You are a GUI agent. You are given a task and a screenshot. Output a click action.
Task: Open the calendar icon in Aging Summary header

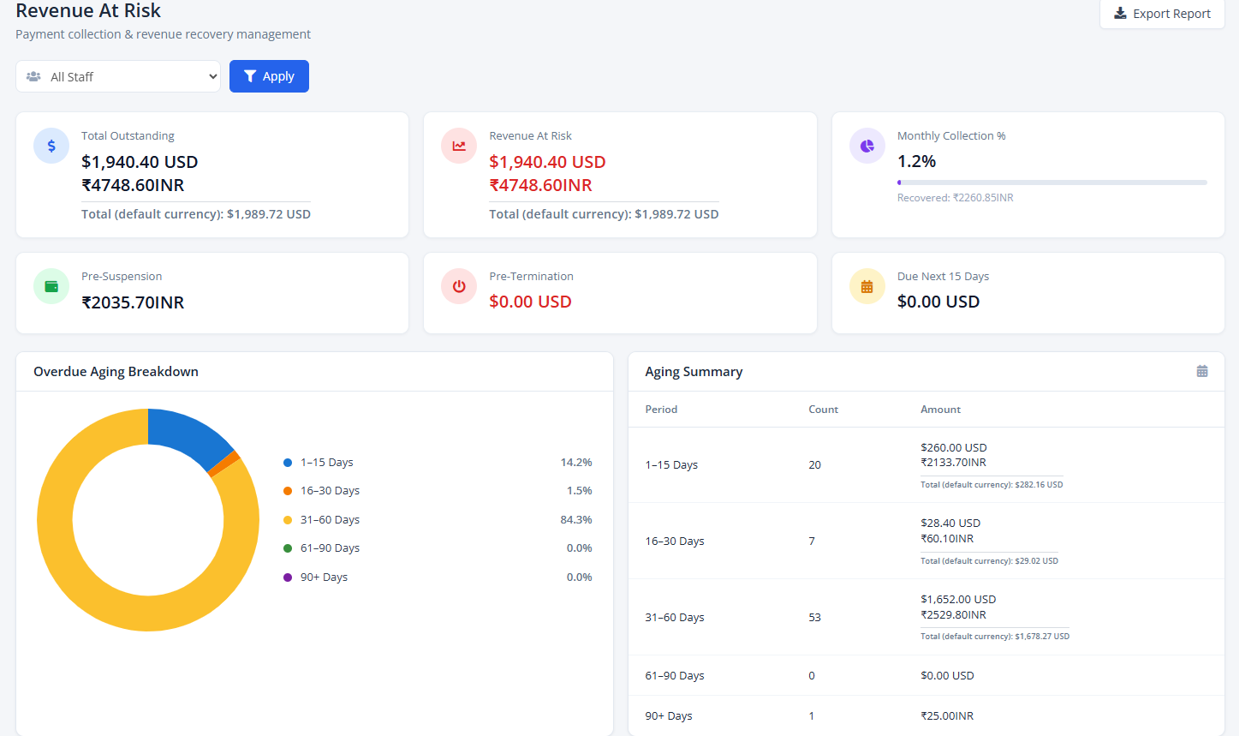pos(1202,371)
